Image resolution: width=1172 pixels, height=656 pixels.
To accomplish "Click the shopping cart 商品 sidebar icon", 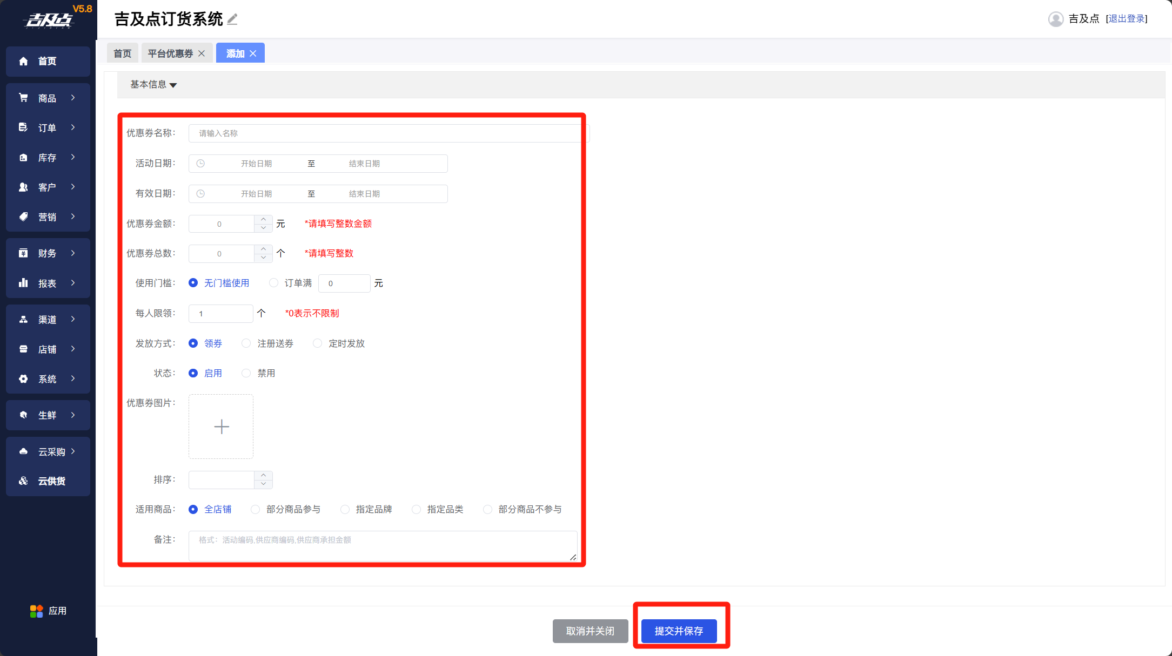I will (23, 98).
